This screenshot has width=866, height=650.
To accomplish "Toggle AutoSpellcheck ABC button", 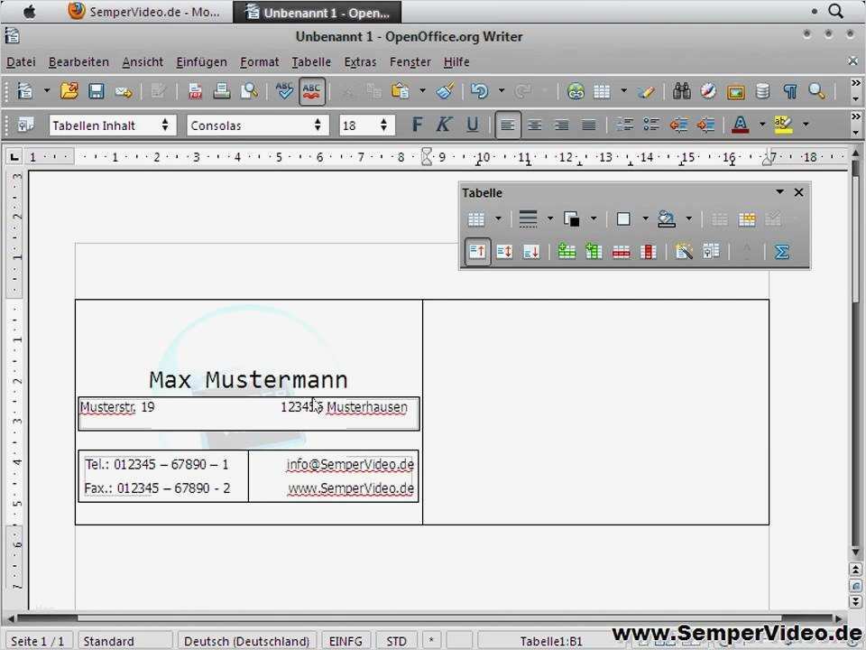I will point(312,90).
